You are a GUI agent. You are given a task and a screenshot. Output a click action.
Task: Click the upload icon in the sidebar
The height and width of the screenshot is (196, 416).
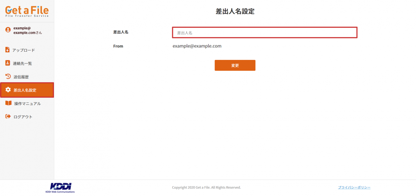coord(7,50)
